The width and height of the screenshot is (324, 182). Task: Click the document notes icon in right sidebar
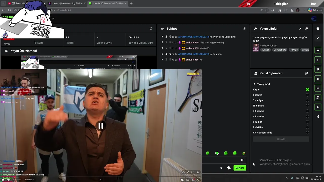click(x=318, y=69)
